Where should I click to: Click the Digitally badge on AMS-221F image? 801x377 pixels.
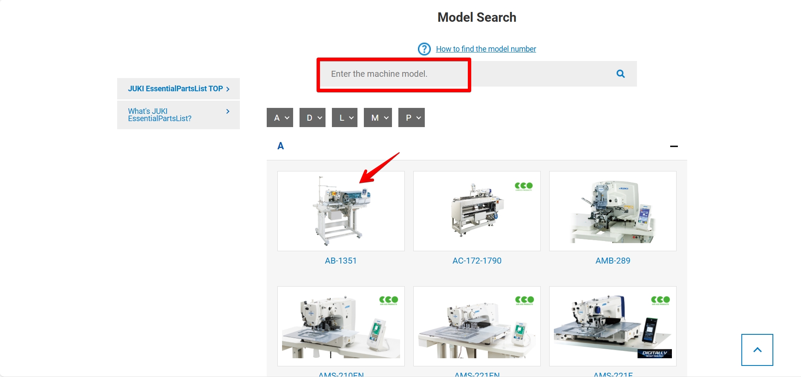(654, 354)
